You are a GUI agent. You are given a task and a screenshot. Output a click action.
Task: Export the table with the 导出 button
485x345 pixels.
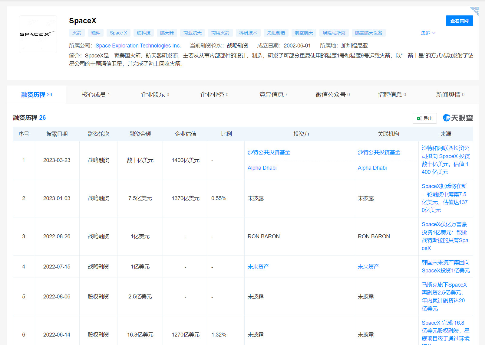click(425, 118)
